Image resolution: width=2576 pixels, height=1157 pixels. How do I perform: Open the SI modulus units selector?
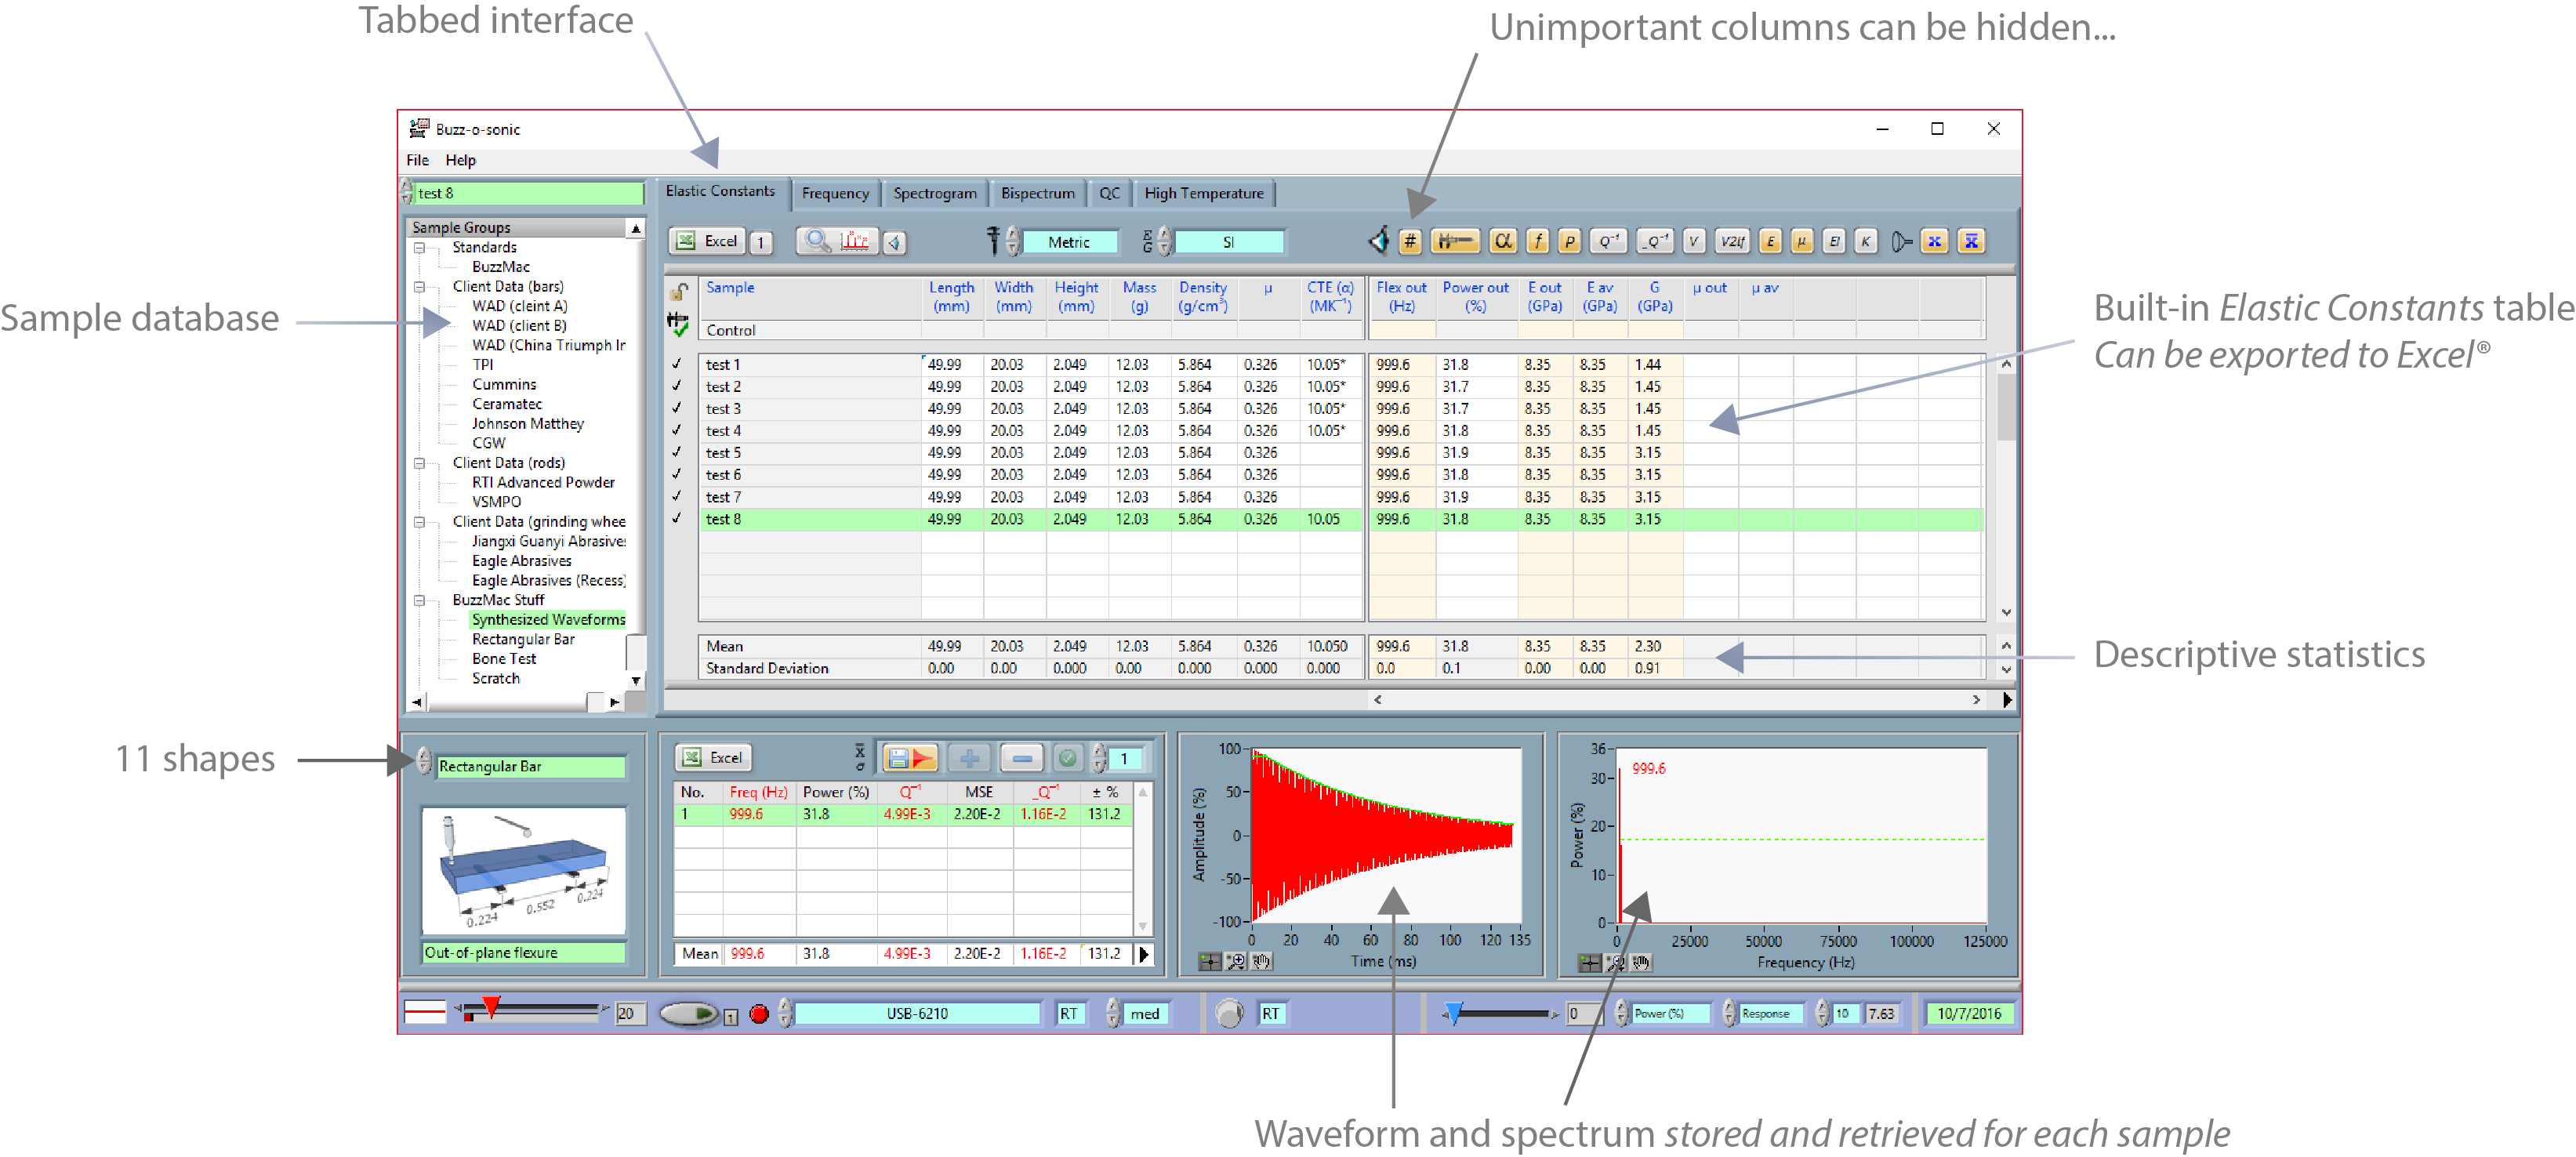point(1228,242)
